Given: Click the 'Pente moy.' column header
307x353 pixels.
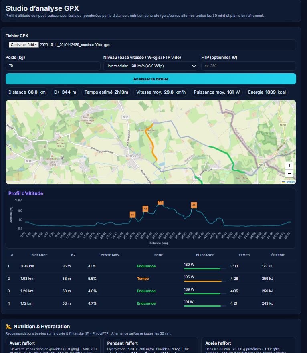Looking at the screenshot, I should click(110, 255).
